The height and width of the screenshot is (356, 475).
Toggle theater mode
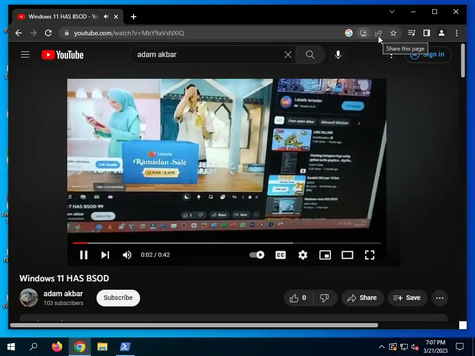347,255
